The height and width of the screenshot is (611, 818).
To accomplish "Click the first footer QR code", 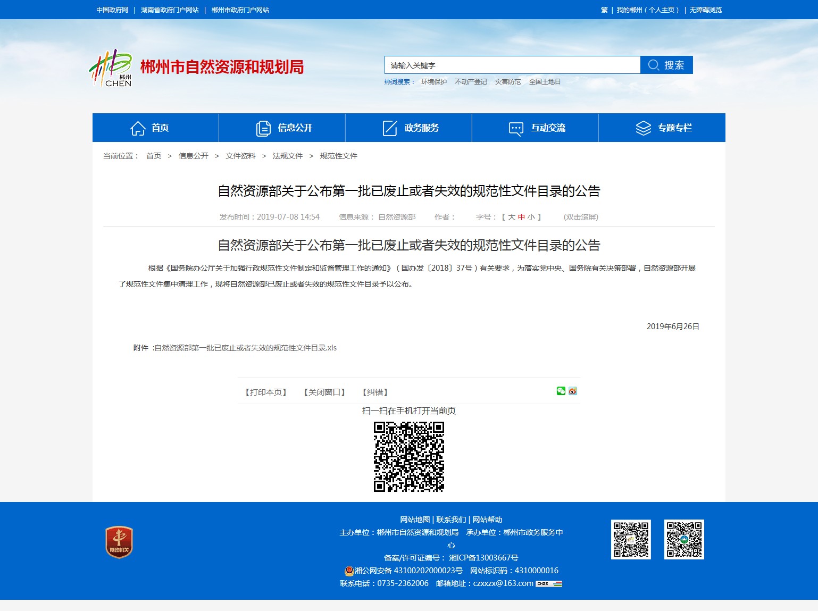I will 631,539.
